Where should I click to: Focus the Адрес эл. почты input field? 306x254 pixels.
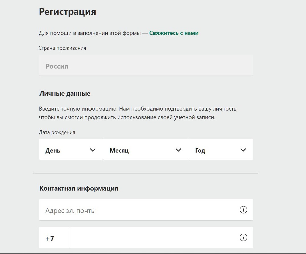[x=146, y=210]
